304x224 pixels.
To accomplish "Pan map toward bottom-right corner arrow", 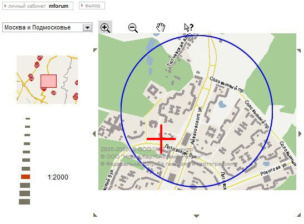I will tap(298, 215).
